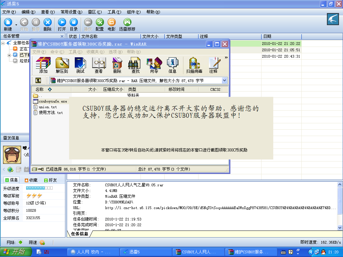Click scroll-up arrow in task info panel
This screenshot has height=257, width=343.
340,184
